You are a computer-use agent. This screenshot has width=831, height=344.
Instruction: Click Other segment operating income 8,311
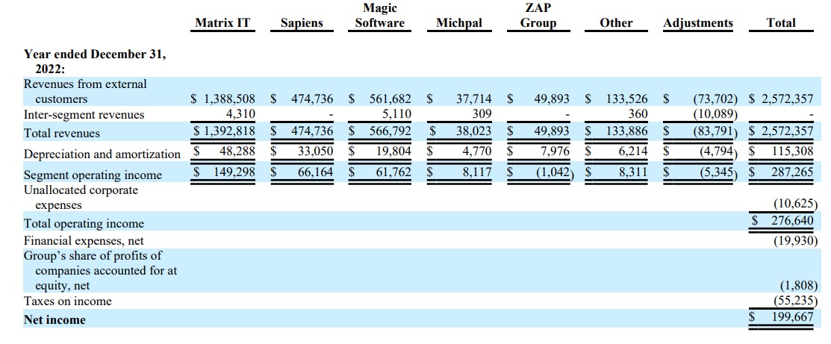tap(634, 172)
